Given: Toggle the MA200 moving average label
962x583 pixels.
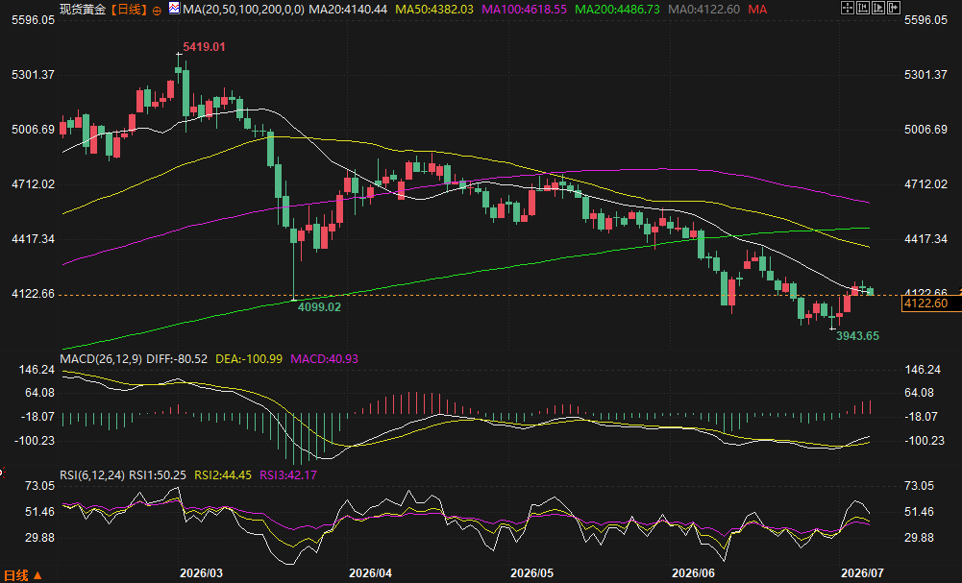Looking at the screenshot, I should (x=617, y=10).
